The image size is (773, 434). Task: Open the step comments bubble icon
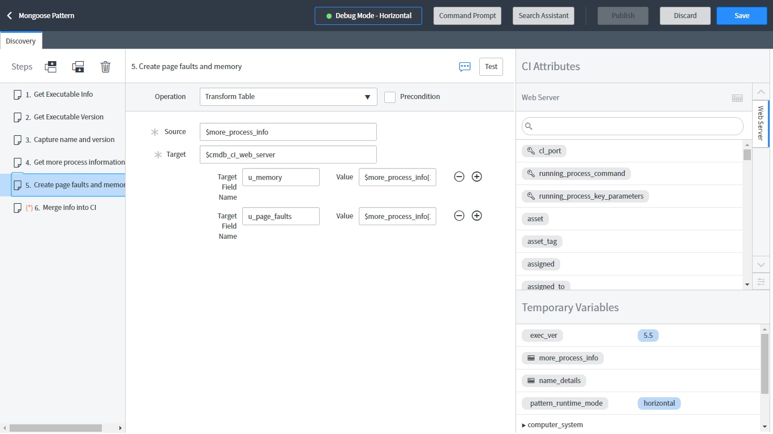(x=465, y=67)
